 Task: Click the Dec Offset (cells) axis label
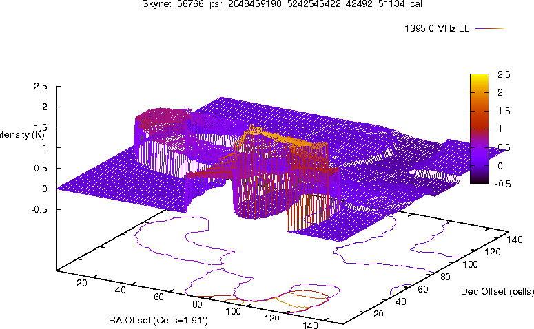point(497,291)
